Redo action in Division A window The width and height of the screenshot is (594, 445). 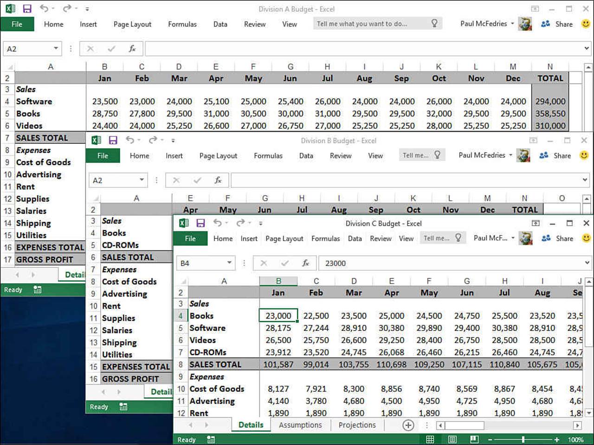point(67,8)
